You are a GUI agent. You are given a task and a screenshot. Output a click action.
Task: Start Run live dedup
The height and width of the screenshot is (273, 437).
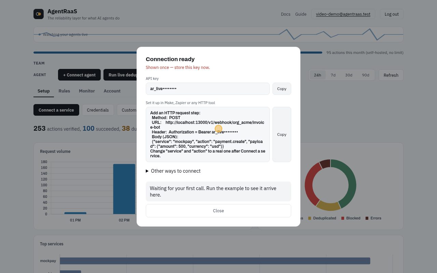point(121,75)
